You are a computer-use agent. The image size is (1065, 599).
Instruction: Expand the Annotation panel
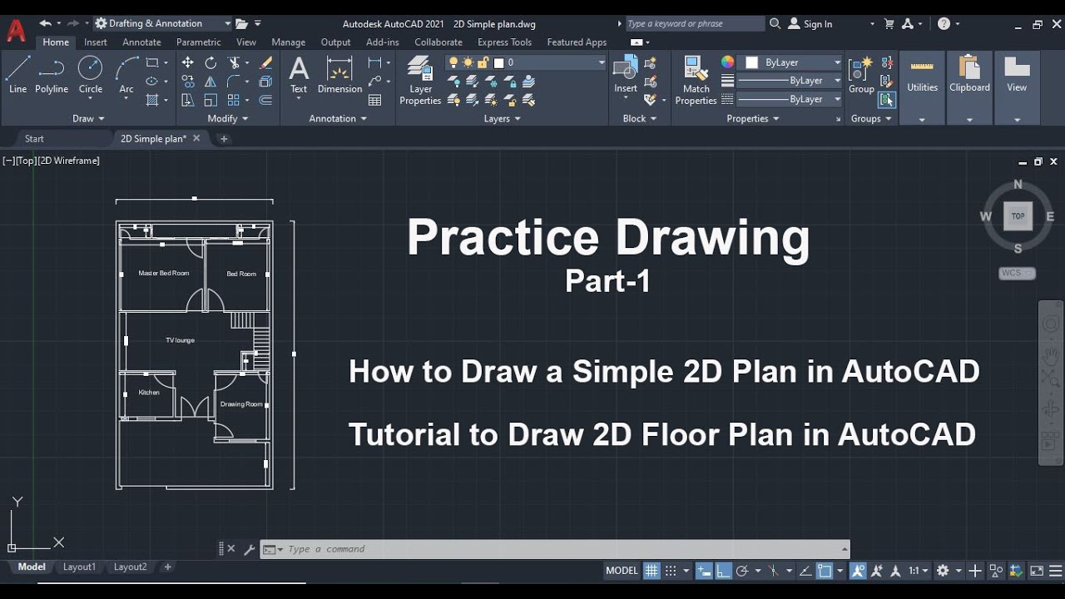[x=338, y=118]
